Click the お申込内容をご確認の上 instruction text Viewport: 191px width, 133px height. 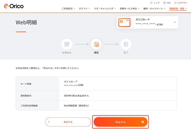(x=48, y=68)
